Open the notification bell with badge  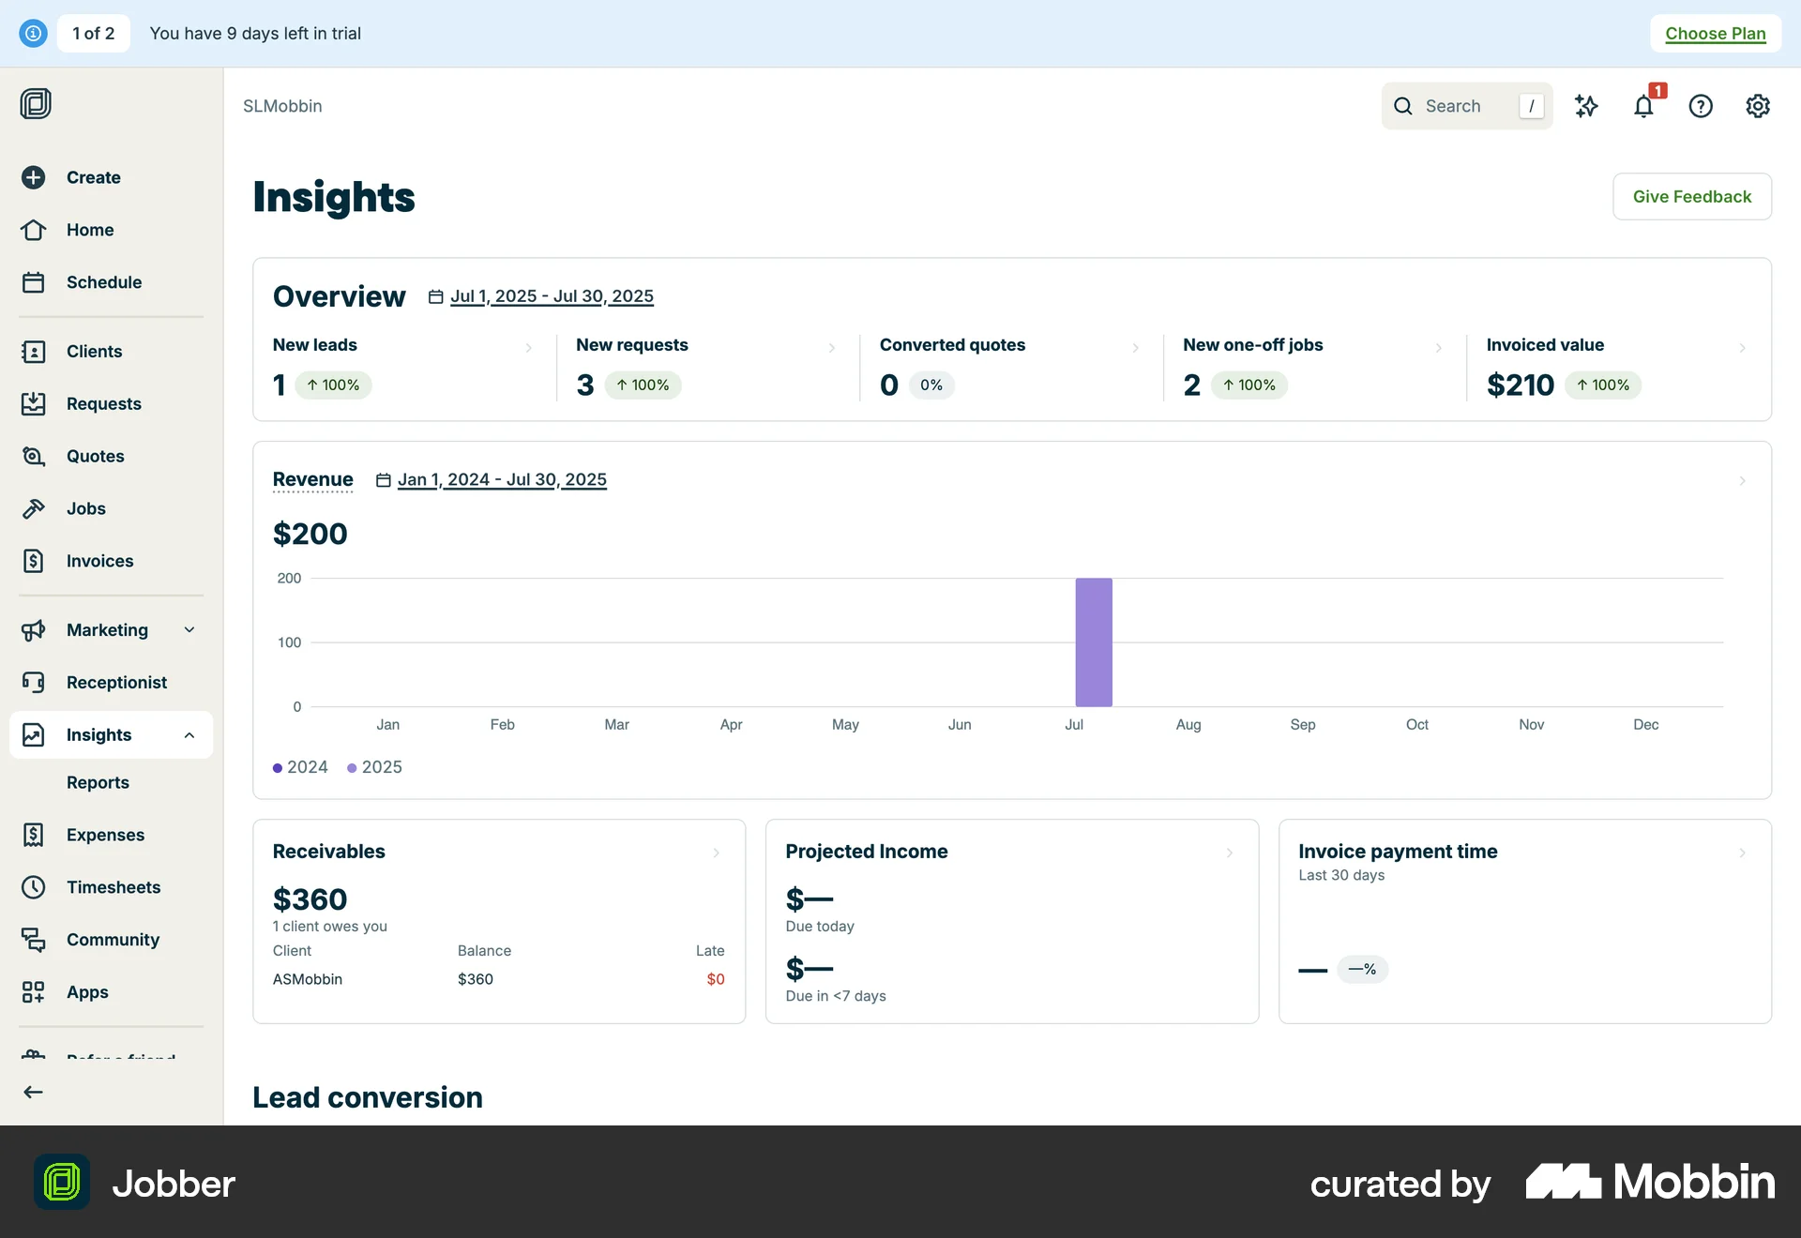[1643, 106]
